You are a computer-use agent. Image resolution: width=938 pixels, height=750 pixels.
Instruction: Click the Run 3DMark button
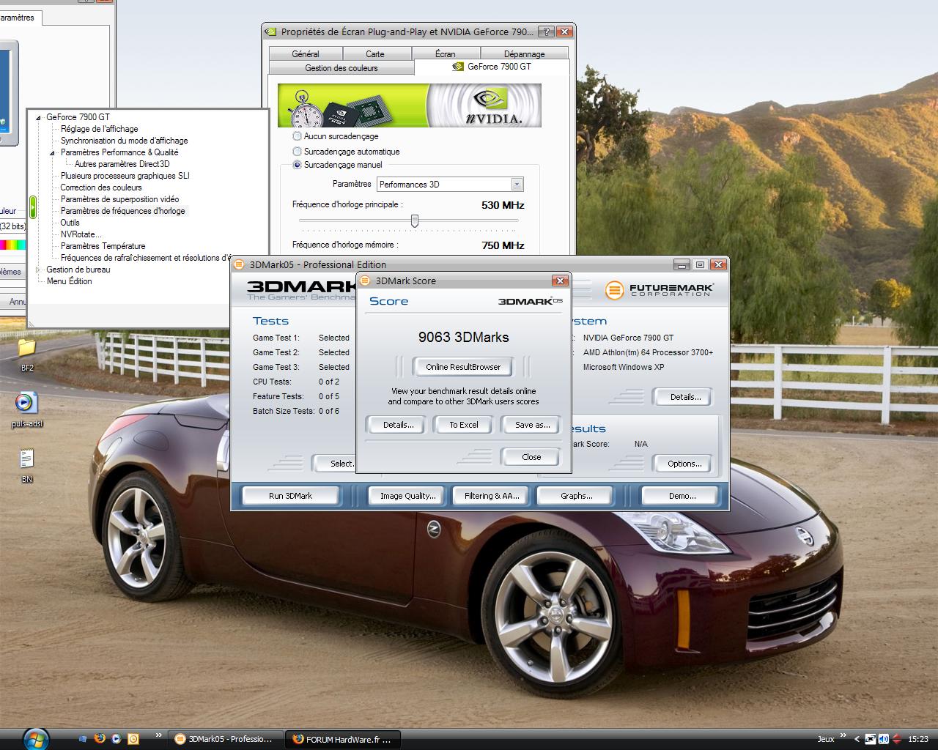click(290, 496)
